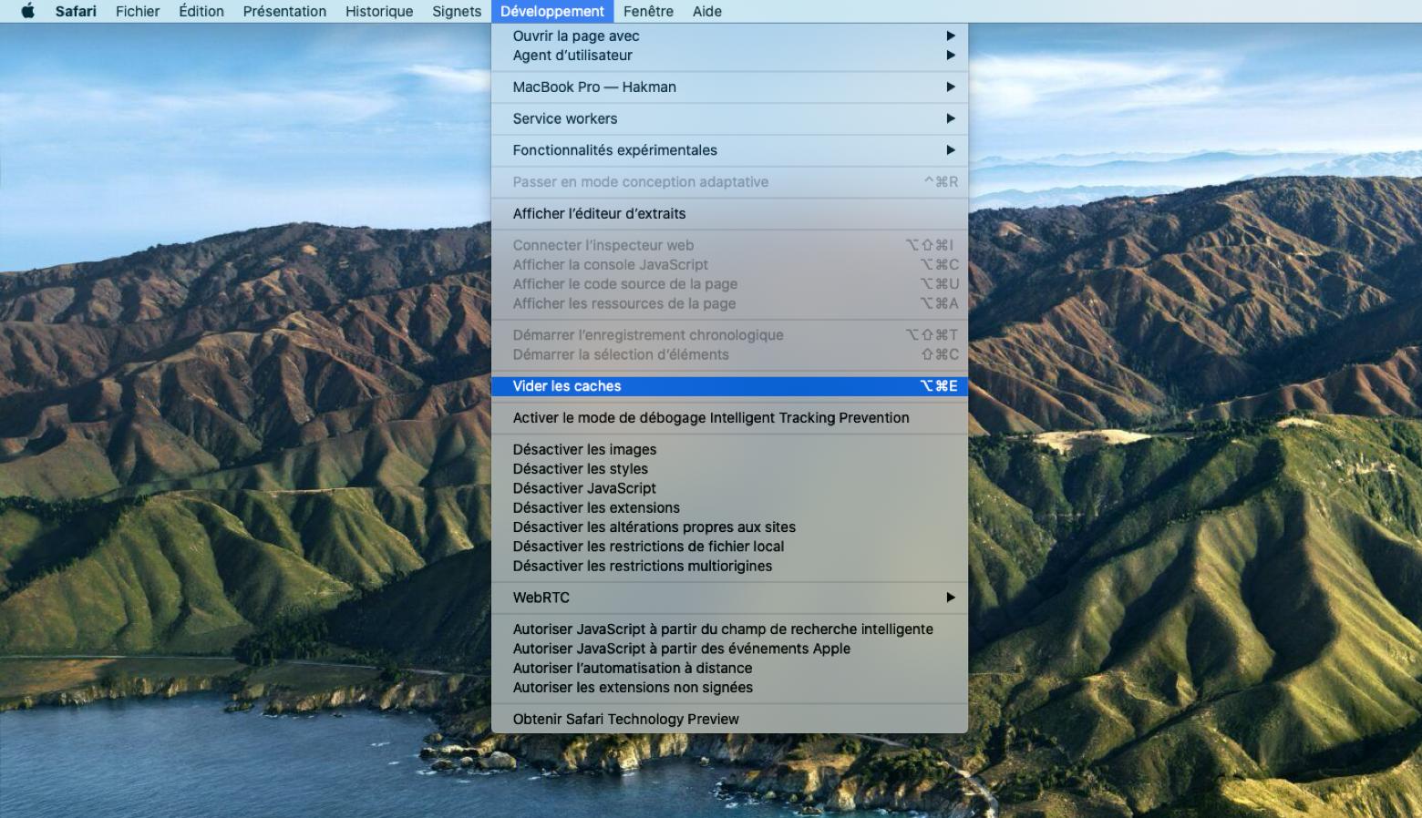Viewport: 1422px width, 818px height.
Task: Toggle Désactiver les altérations propres aux sites
Action: [729, 527]
